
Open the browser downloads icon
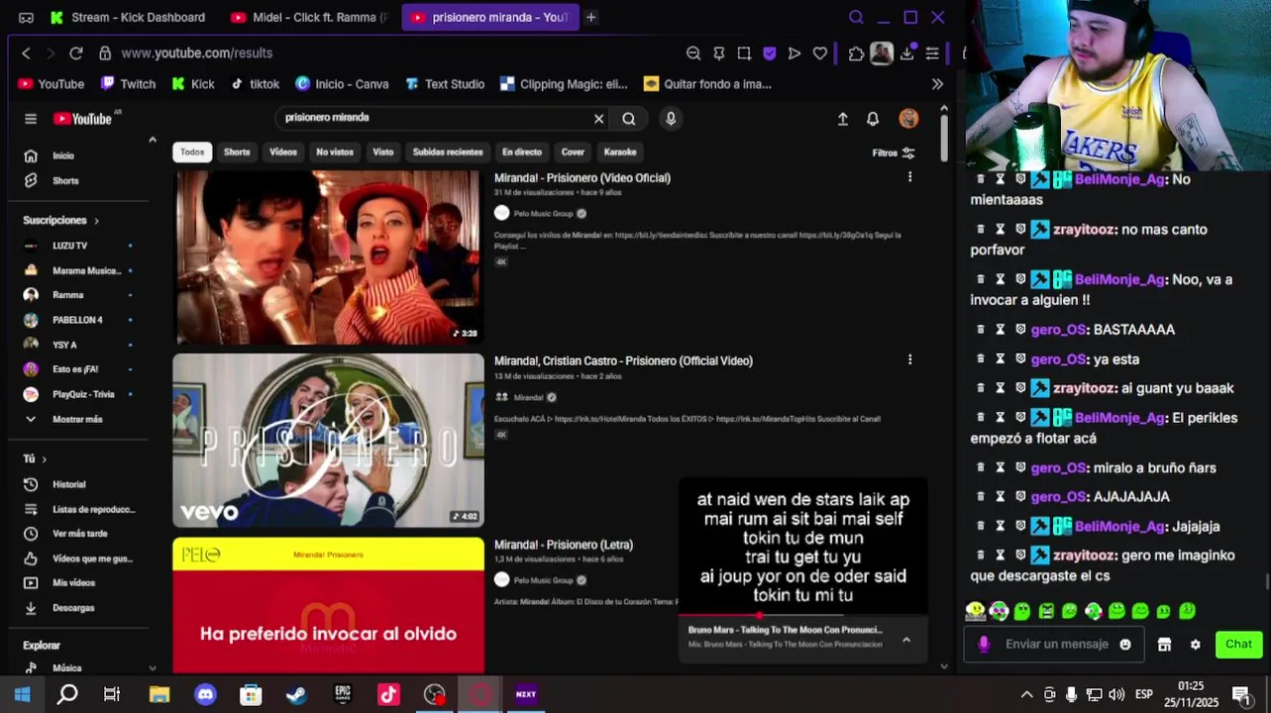(906, 53)
